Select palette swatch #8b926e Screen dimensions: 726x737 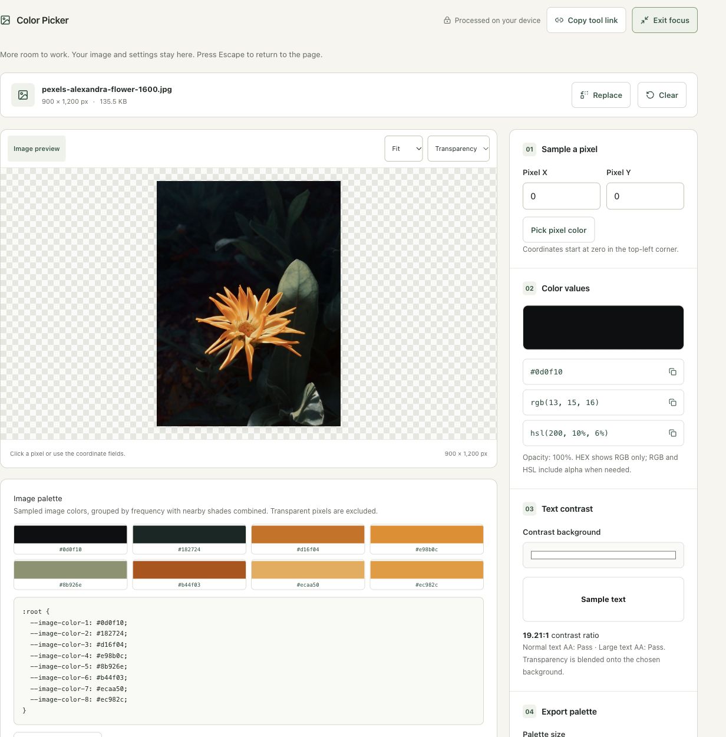(71, 574)
